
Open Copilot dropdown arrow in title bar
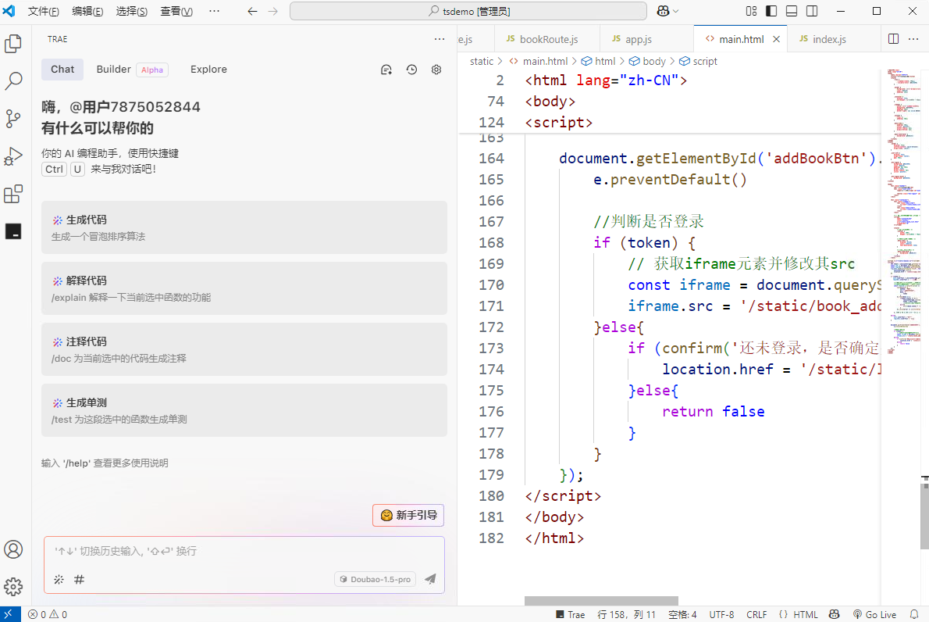pyautogui.click(x=675, y=11)
